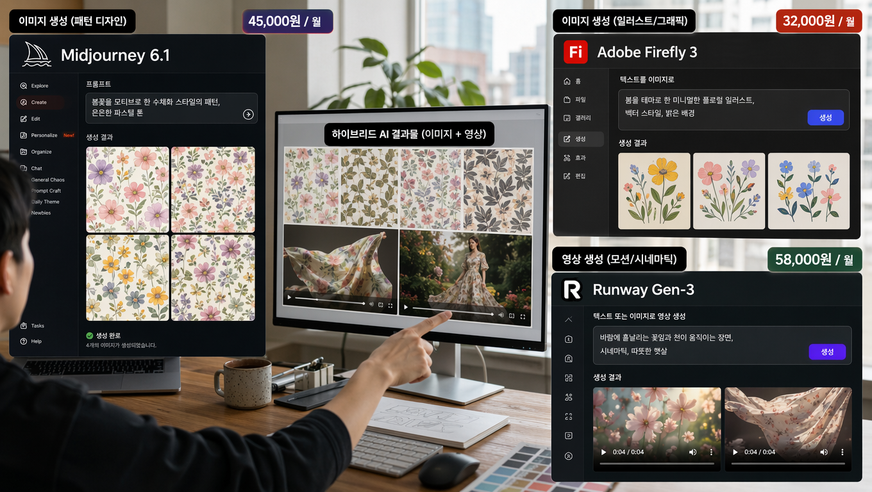872x492 pixels.
Task: Open the profile circle icon in Runway sidebar
Action: coord(568,456)
